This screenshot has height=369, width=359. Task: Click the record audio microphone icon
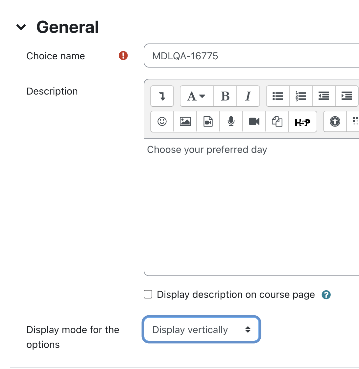tap(231, 122)
